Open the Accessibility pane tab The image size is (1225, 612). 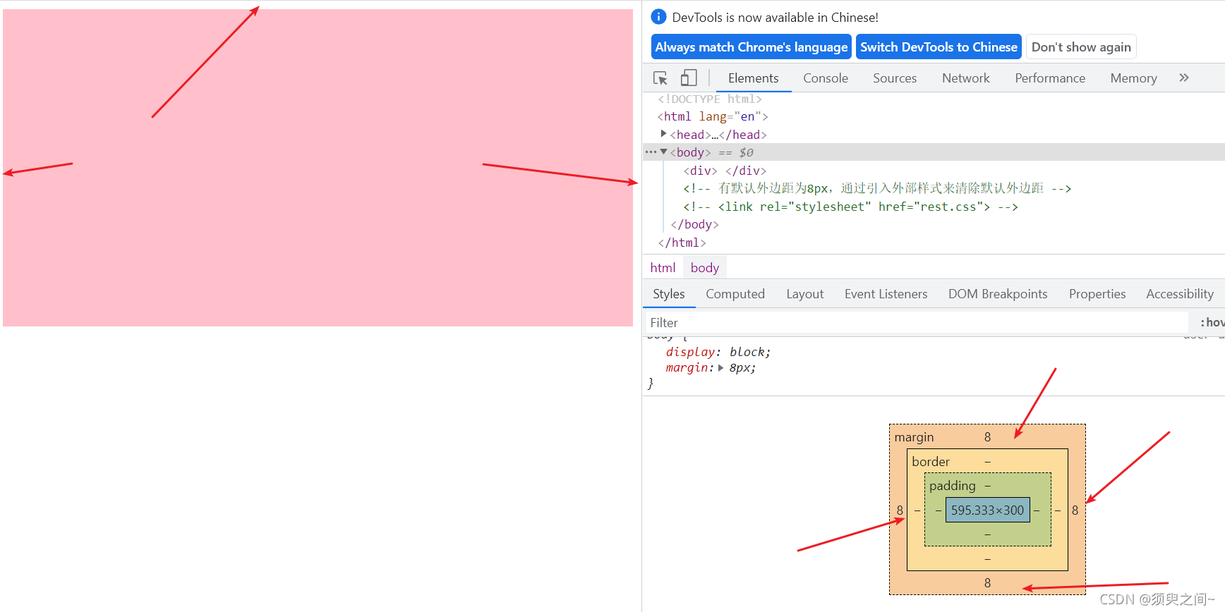pyautogui.click(x=1180, y=294)
